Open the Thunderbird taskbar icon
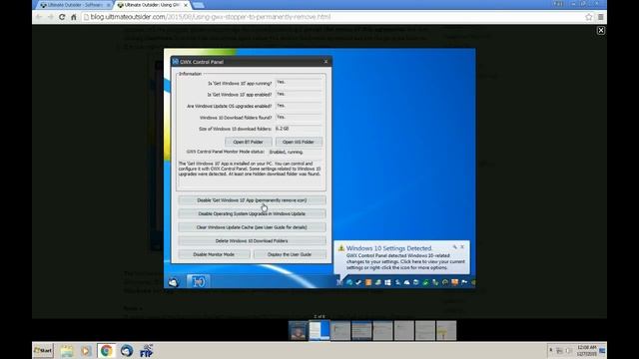The image size is (639, 359). click(x=127, y=351)
